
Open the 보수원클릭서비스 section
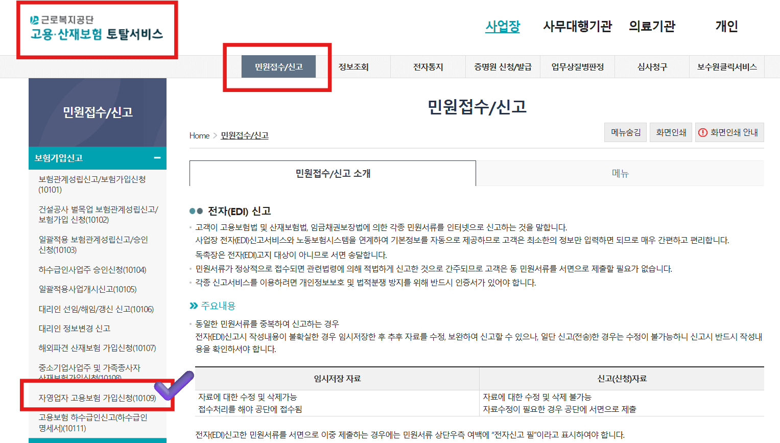click(726, 66)
